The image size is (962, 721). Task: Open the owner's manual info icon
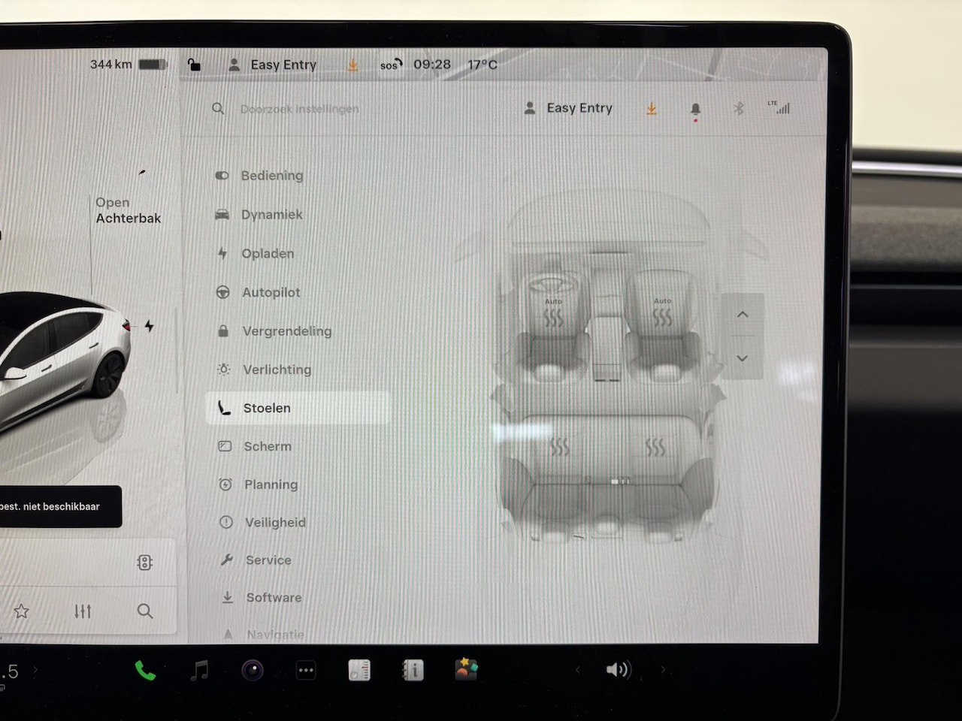(x=413, y=670)
